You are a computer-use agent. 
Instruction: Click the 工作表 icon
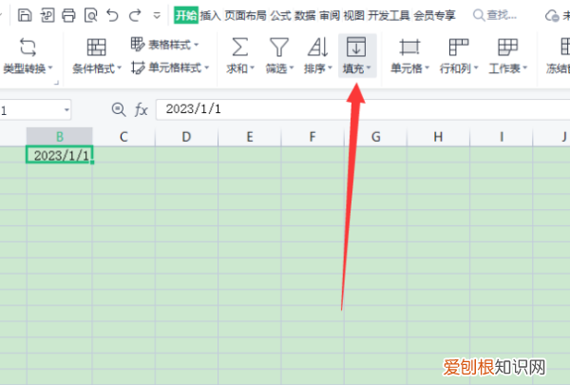(507, 48)
